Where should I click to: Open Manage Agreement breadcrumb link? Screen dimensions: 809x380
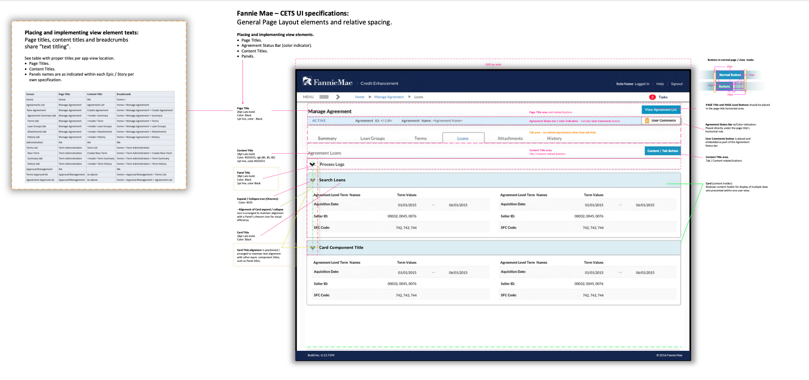coord(389,97)
